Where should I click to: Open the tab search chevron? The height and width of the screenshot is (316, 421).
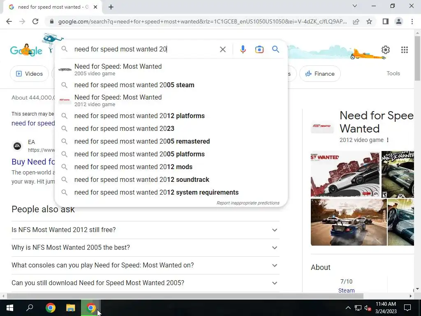coord(355,6)
